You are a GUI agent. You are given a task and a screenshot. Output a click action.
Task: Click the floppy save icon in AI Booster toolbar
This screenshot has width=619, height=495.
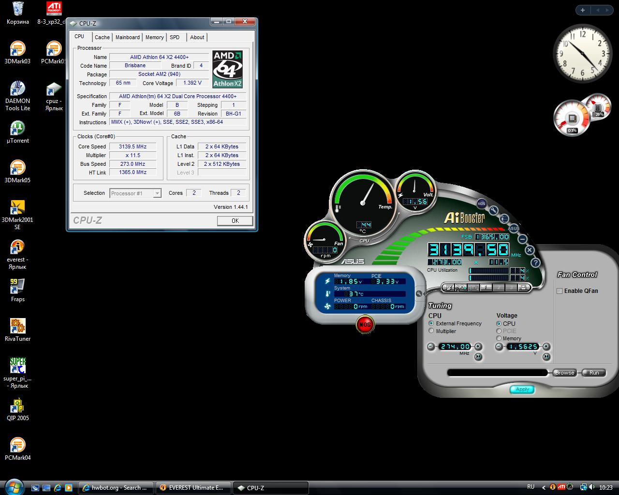pyautogui.click(x=522, y=288)
